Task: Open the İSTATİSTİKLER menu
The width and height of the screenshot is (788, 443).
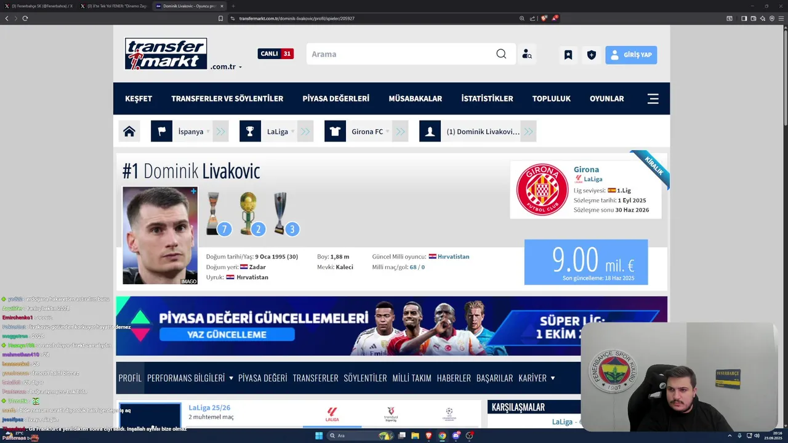Action: click(487, 98)
